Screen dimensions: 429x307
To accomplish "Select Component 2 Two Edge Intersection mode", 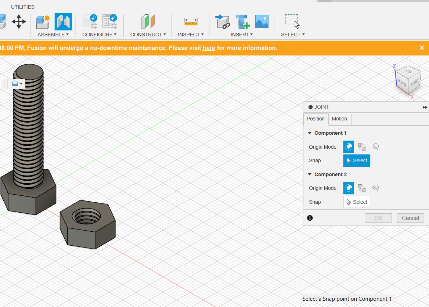I will pos(375,188).
